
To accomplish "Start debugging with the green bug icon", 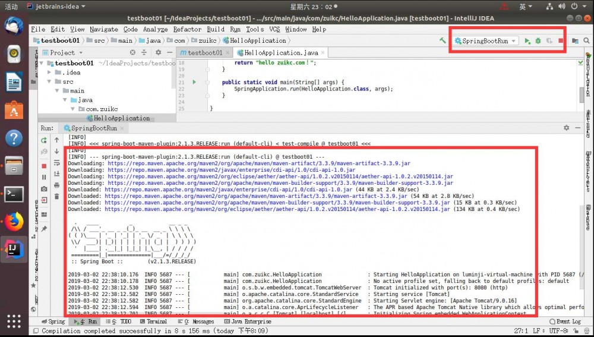I will click(538, 41).
